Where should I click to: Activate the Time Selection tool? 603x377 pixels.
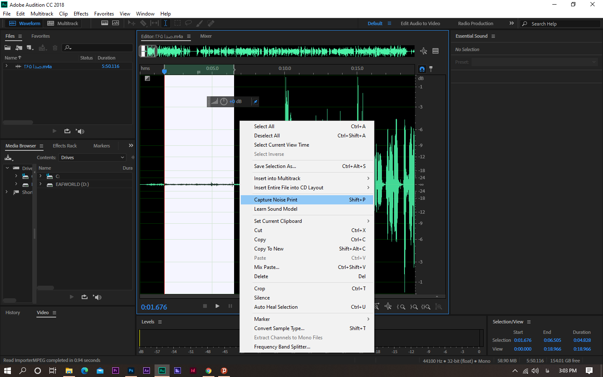[166, 23]
